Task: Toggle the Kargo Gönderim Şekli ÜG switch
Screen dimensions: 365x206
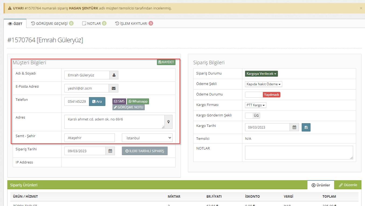Action: click(253, 116)
